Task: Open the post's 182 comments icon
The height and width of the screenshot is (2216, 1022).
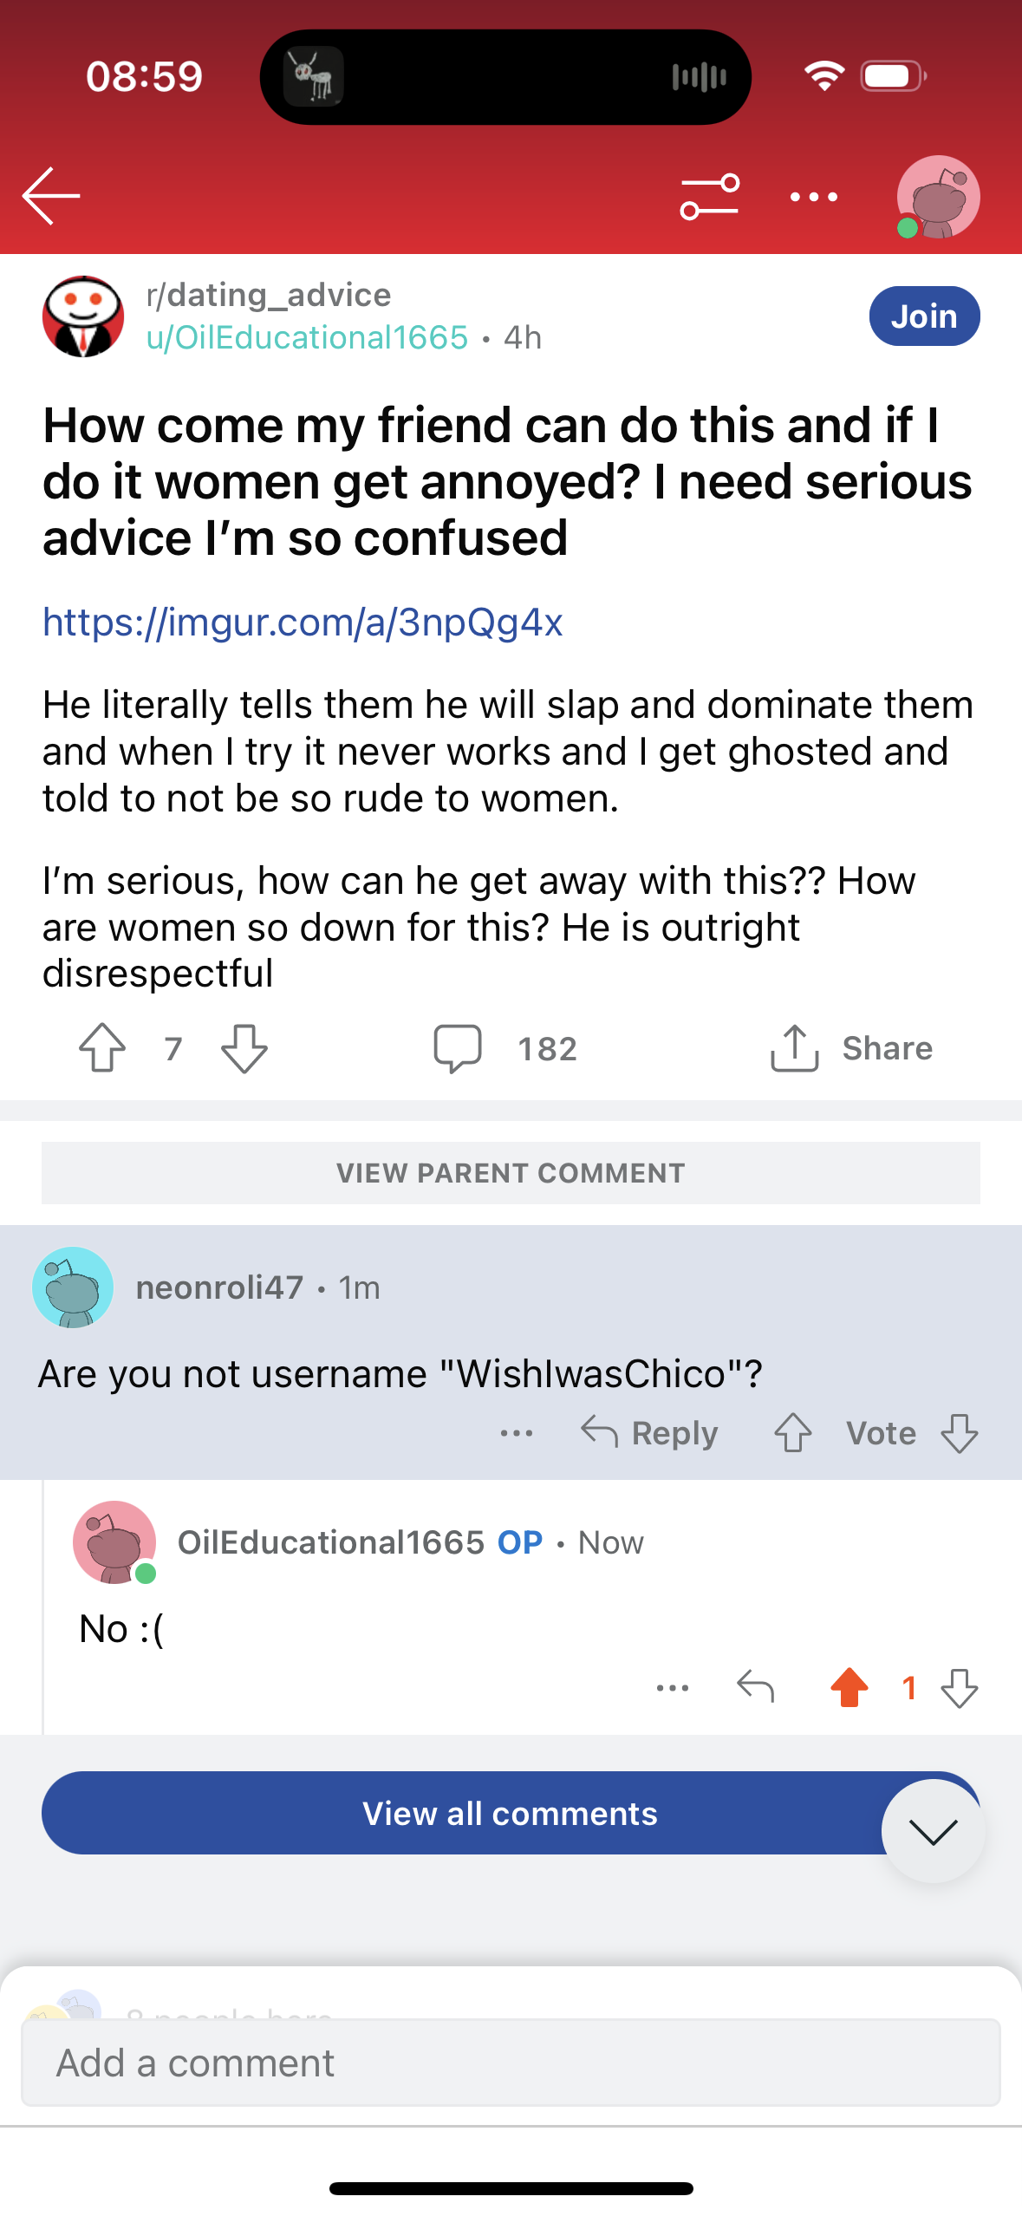Action: click(x=458, y=1048)
